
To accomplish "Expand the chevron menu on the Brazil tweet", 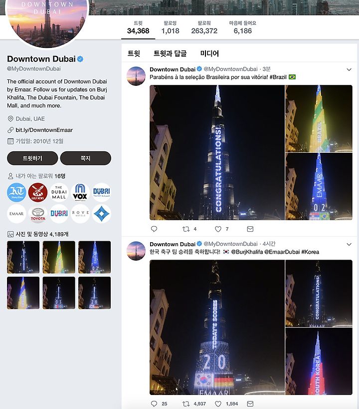I will (349, 69).
